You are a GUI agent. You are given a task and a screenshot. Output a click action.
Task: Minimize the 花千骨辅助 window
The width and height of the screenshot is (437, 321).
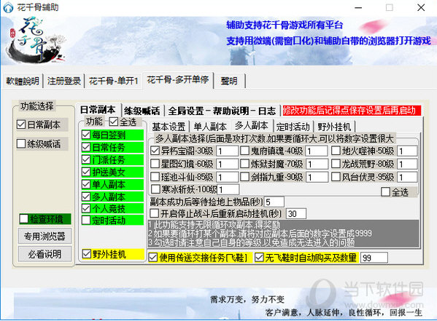358,7
